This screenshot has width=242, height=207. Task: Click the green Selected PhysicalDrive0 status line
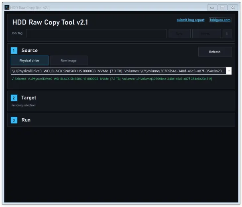pyautogui.click(x=112, y=79)
